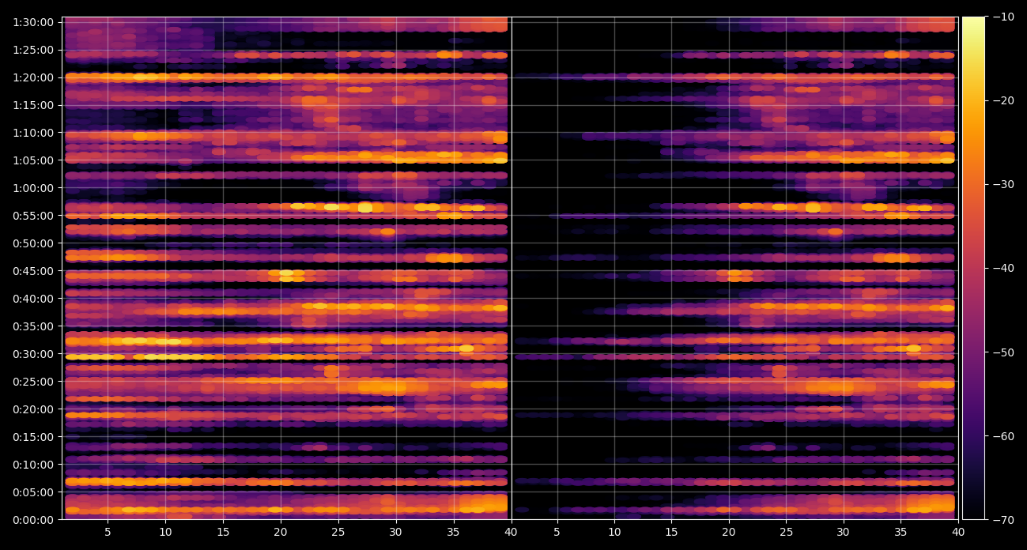Click tick label 20 of second heatmap
The height and width of the screenshot is (550, 1027).
pyautogui.click(x=729, y=533)
